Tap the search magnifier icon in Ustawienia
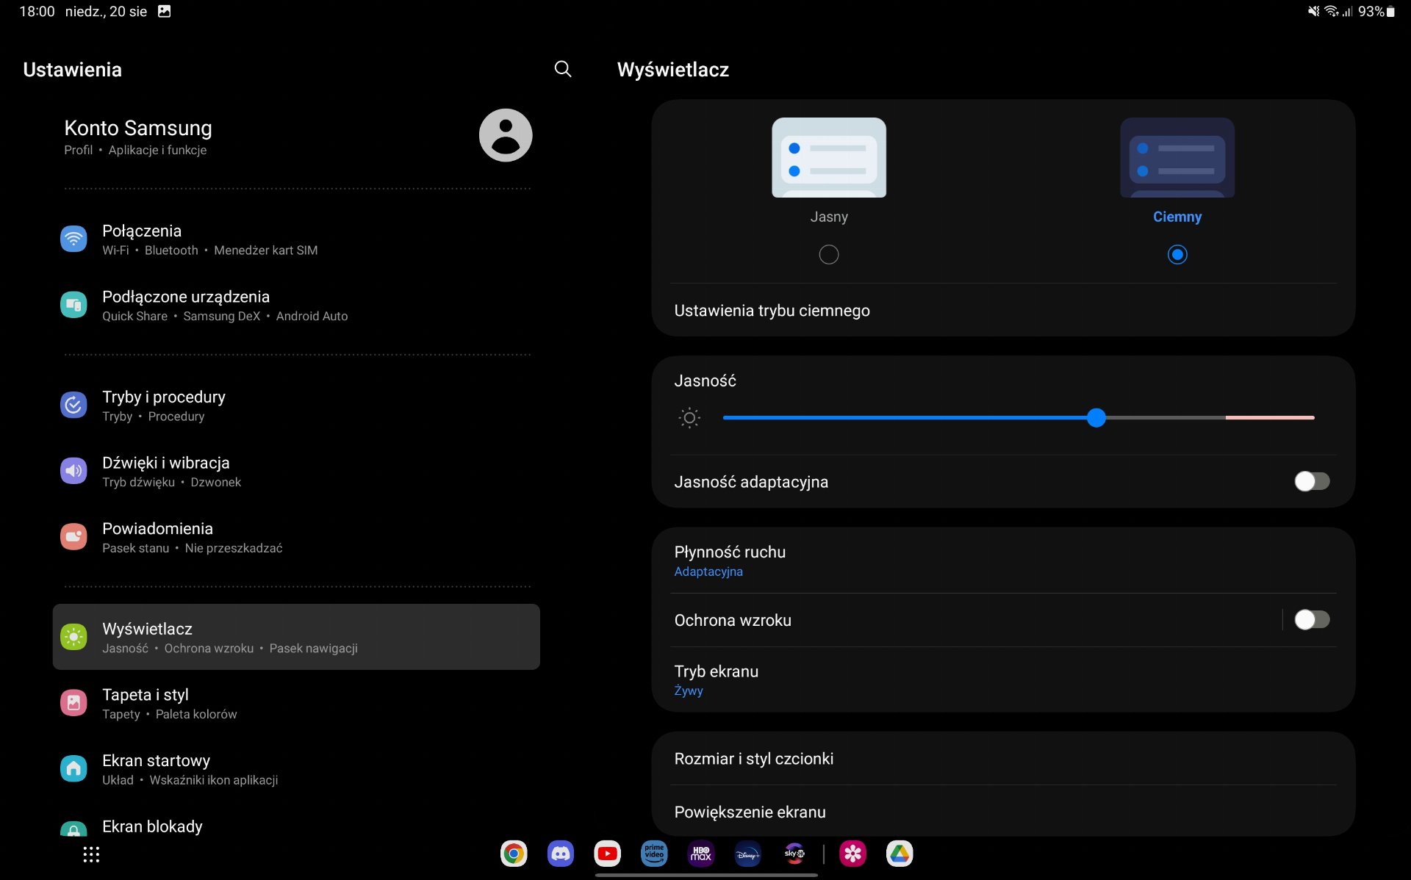Screen dimensions: 1411x880 pyautogui.click(x=562, y=69)
